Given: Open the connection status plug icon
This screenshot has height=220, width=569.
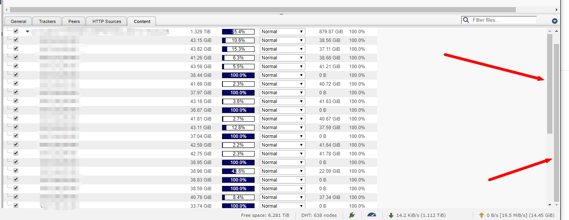Looking at the screenshot, I should [x=351, y=215].
